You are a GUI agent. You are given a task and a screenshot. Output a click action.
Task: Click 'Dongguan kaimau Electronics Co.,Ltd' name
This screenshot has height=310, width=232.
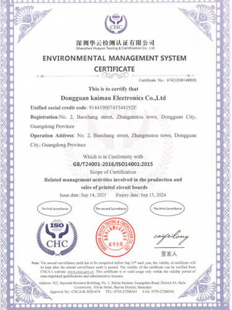(x=113, y=98)
